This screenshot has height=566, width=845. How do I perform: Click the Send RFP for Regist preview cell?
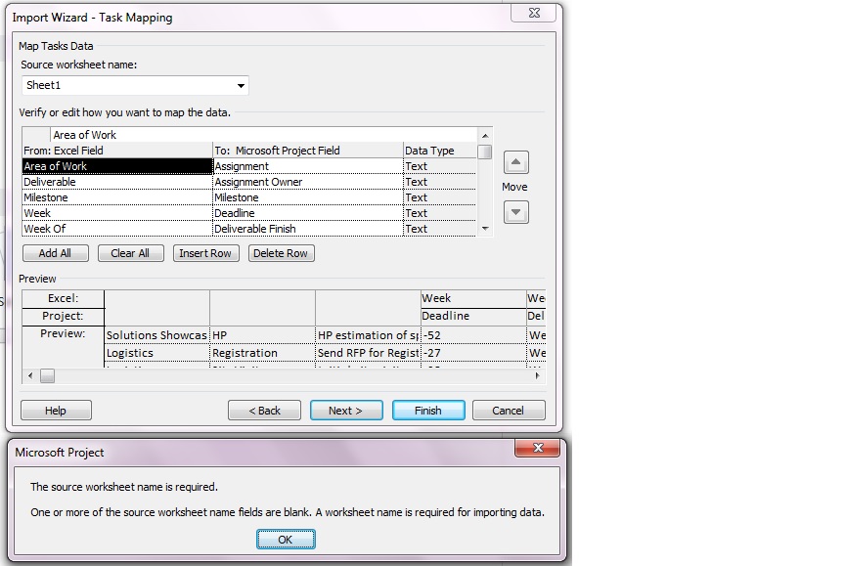pyautogui.click(x=368, y=353)
